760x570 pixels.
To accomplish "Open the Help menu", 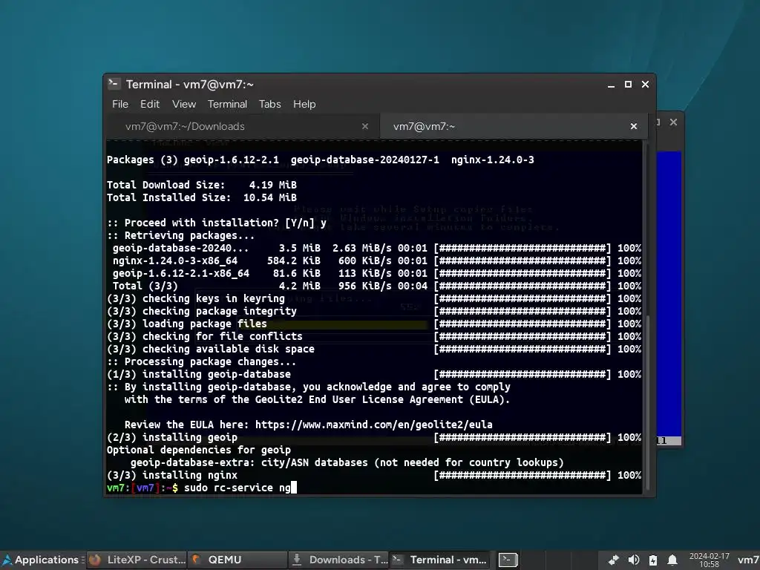I will point(304,104).
